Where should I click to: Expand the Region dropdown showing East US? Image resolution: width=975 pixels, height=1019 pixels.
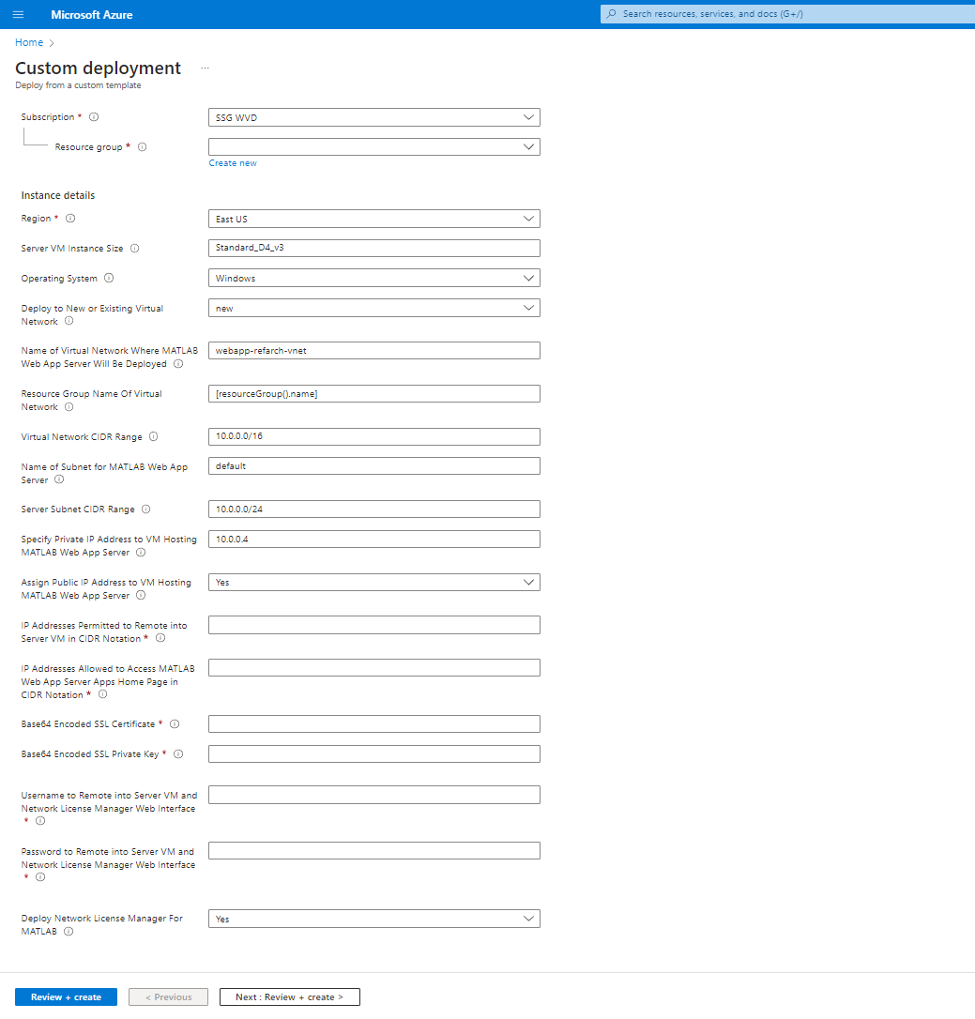pyautogui.click(x=374, y=219)
